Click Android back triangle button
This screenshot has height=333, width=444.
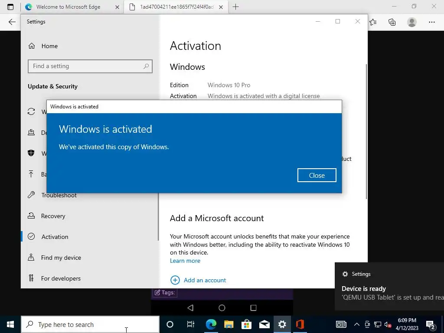tap(190, 308)
